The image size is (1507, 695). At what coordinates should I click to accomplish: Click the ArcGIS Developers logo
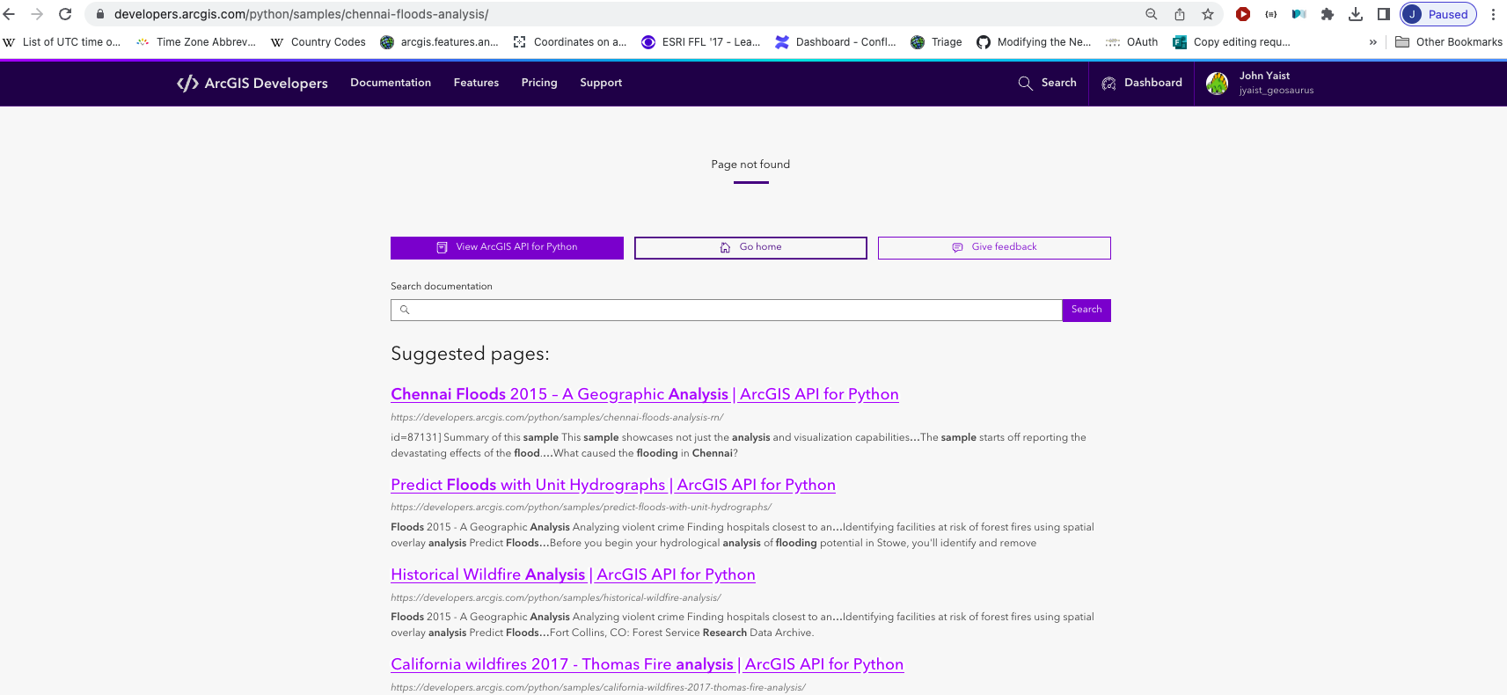(x=252, y=83)
